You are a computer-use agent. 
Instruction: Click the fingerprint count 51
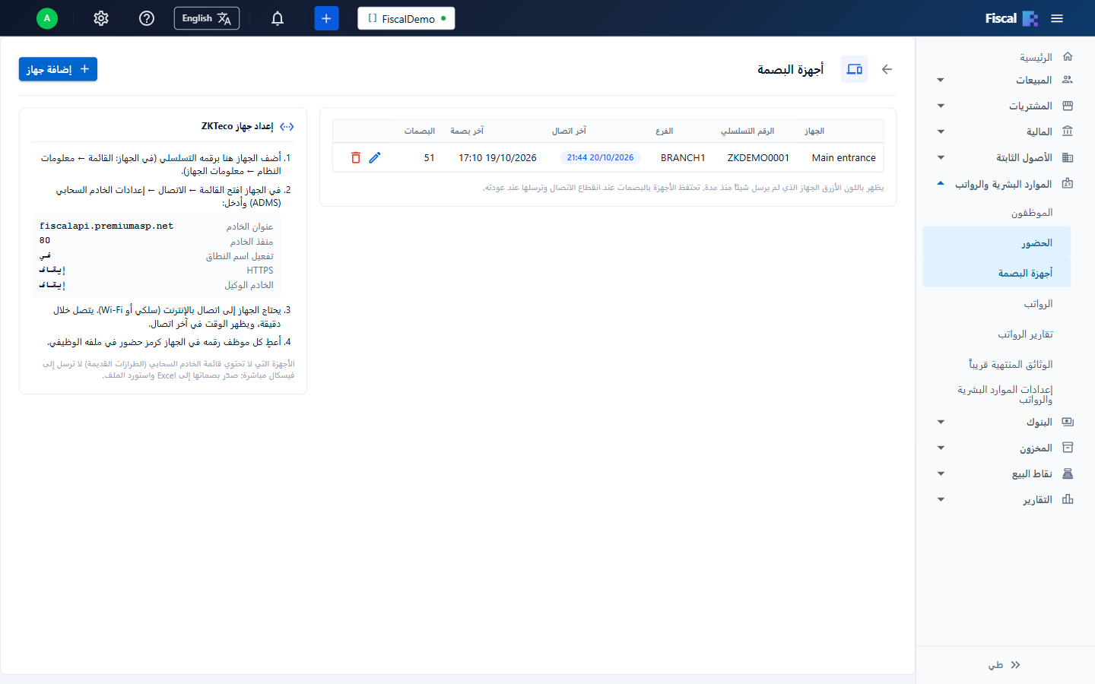tap(430, 157)
